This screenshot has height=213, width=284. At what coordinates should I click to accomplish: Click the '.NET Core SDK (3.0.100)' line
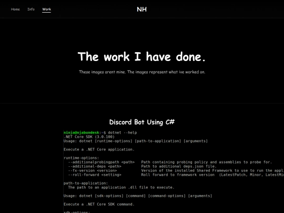coord(89,137)
